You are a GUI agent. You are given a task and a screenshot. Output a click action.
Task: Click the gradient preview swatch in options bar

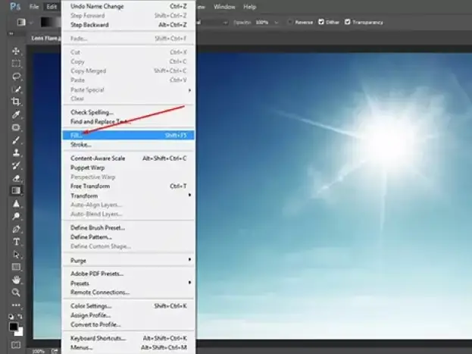click(51, 22)
